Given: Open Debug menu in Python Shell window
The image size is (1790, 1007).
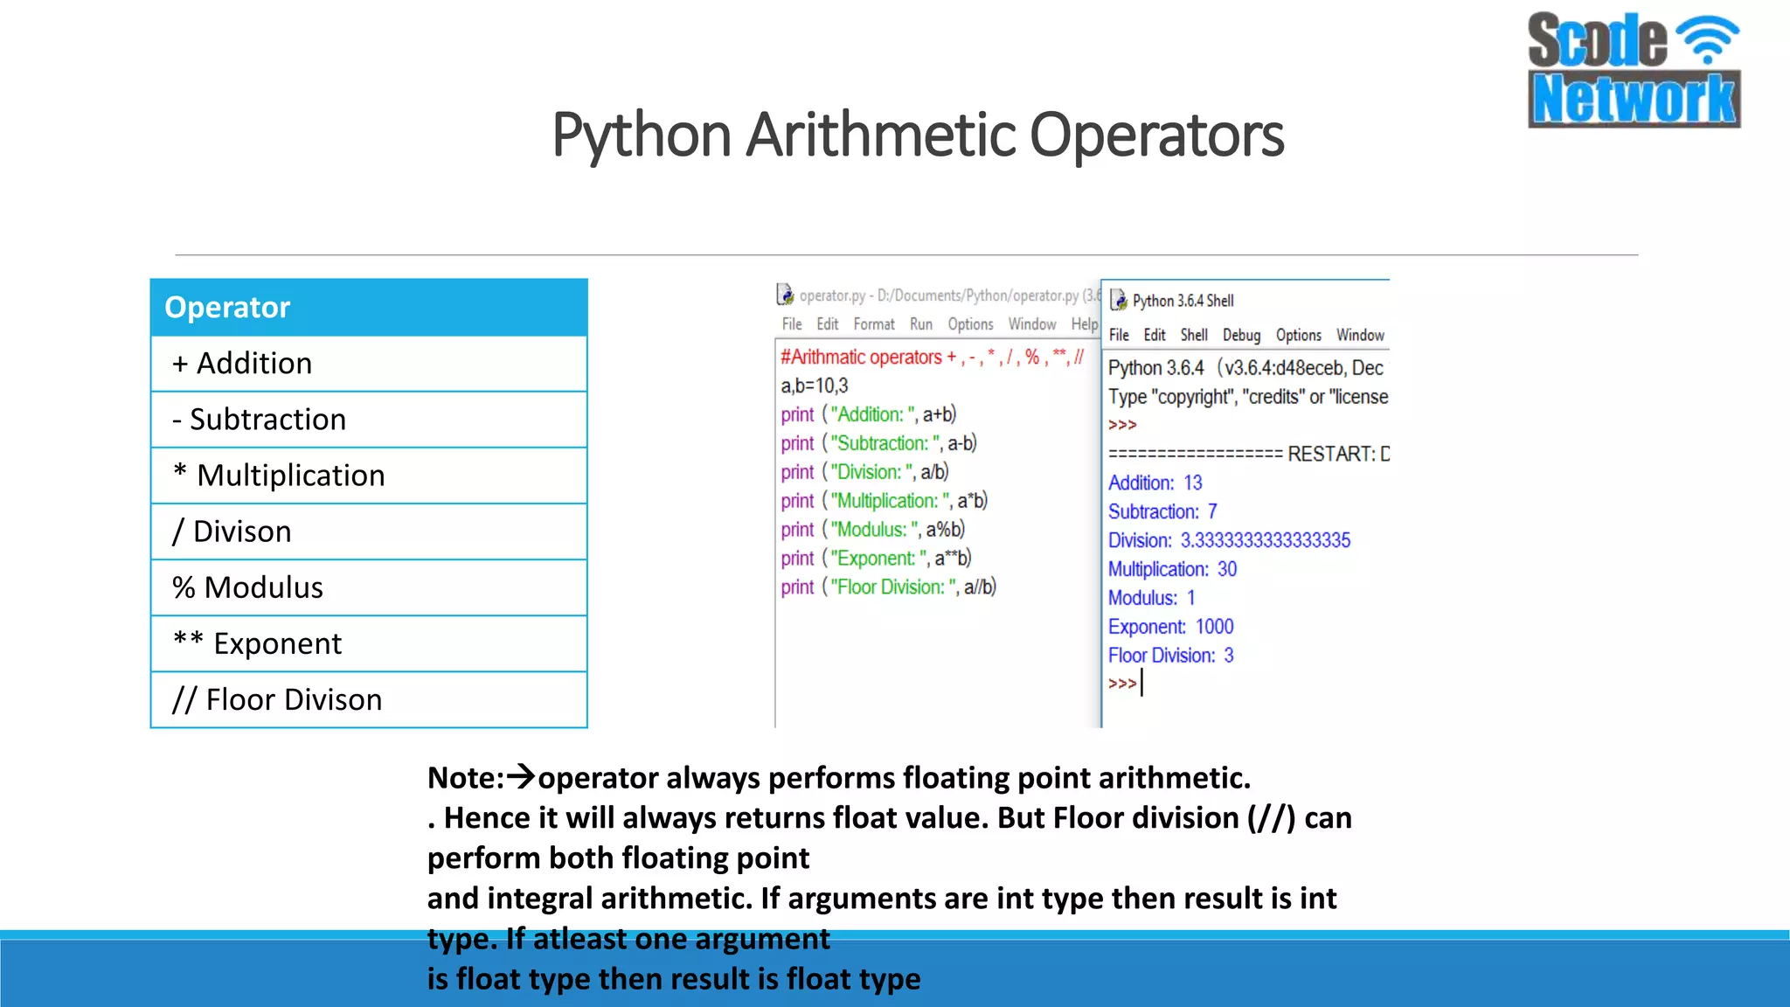Looking at the screenshot, I should [1241, 335].
